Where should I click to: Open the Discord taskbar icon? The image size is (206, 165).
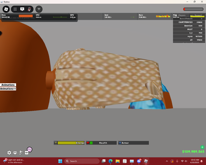(x=139, y=161)
